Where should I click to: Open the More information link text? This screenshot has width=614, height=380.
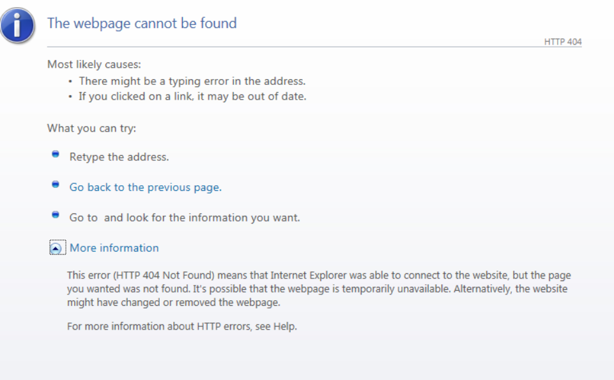click(x=114, y=248)
